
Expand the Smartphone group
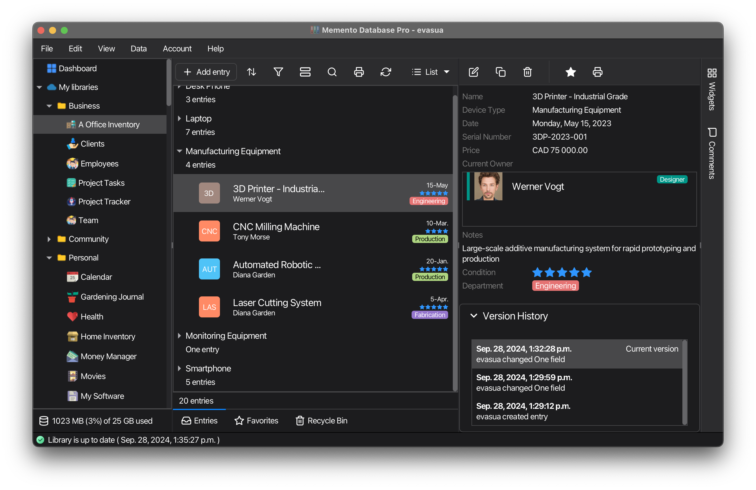click(x=180, y=368)
